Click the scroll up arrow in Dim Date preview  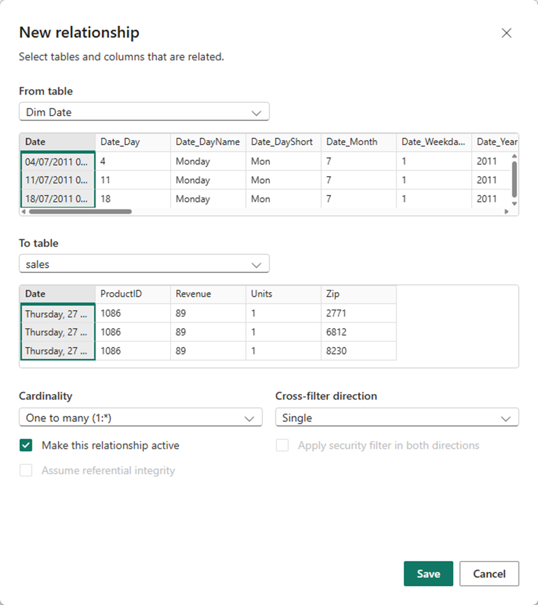(514, 156)
